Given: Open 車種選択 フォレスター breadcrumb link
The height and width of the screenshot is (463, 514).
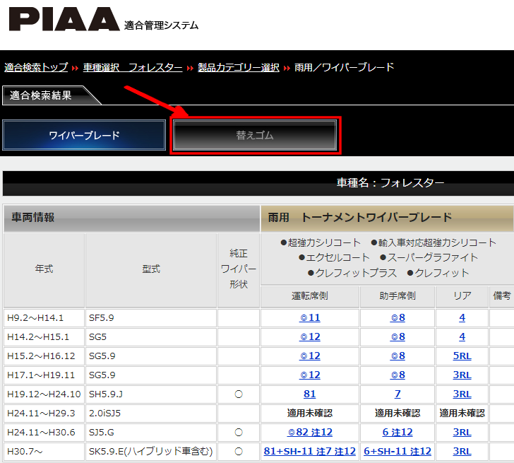Looking at the screenshot, I should (x=133, y=68).
